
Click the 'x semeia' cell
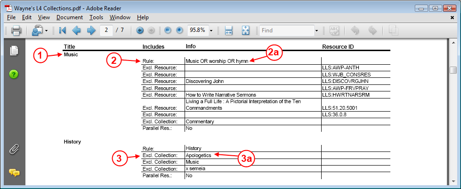195,169
